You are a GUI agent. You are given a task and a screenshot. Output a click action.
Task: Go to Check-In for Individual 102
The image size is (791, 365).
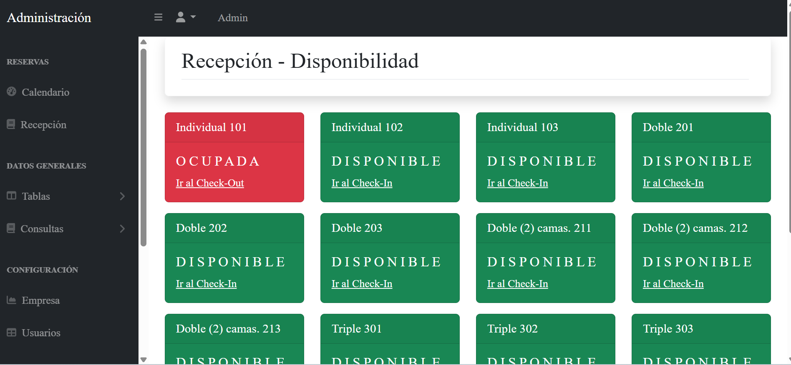(x=362, y=183)
